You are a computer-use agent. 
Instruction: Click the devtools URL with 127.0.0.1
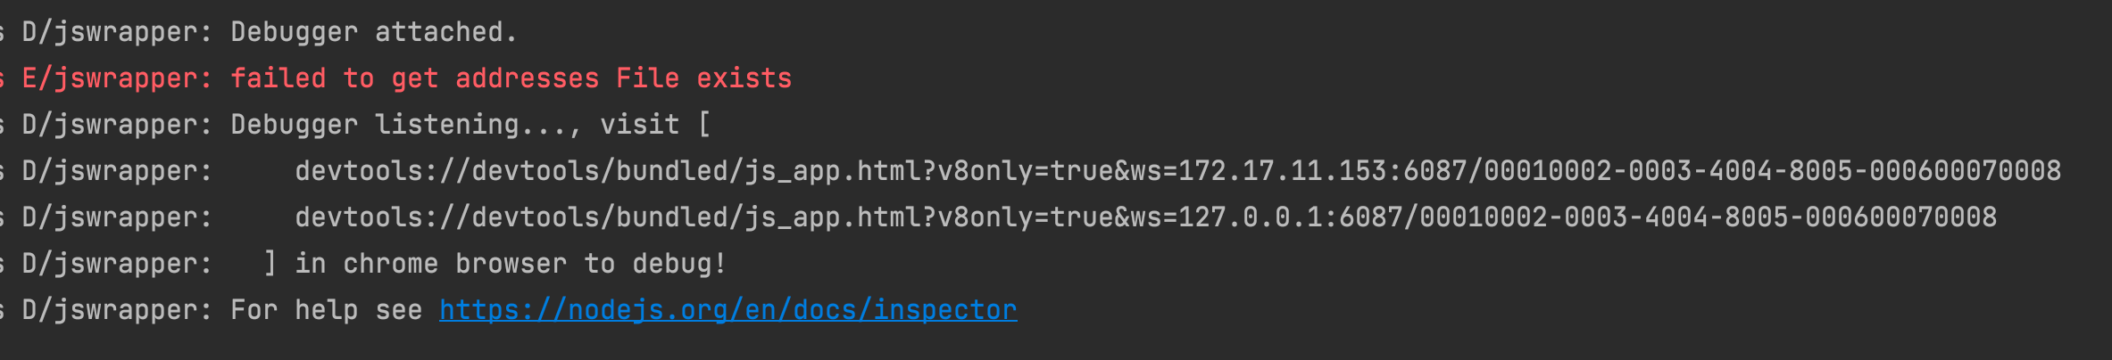click(x=1145, y=217)
